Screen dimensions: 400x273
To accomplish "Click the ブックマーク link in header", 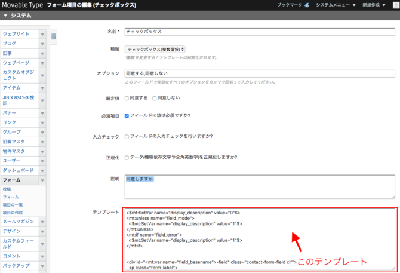I will click(x=290, y=5).
